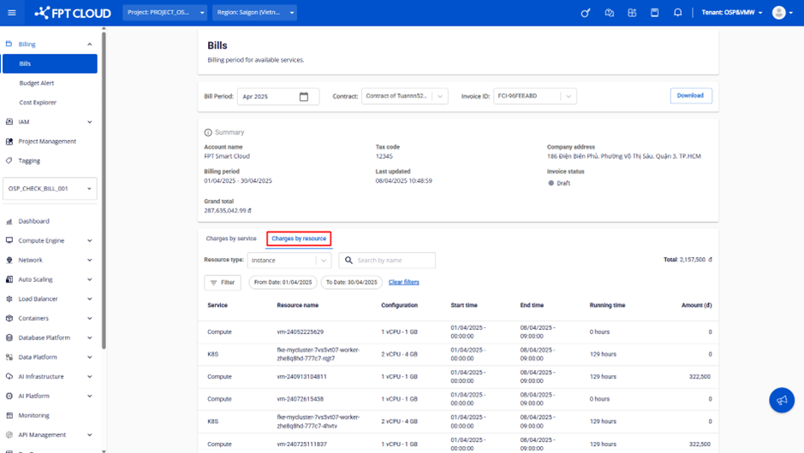Open the hamburger navigation menu
Image resolution: width=804 pixels, height=453 pixels.
(x=12, y=13)
